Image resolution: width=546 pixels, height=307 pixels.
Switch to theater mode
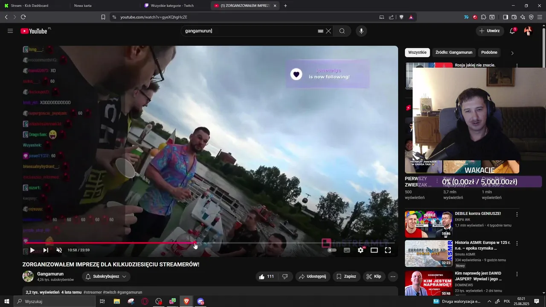coord(374,250)
